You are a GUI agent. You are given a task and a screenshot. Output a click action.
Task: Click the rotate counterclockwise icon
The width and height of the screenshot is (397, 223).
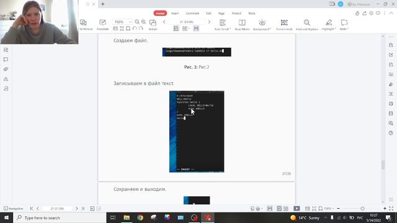[135, 28]
